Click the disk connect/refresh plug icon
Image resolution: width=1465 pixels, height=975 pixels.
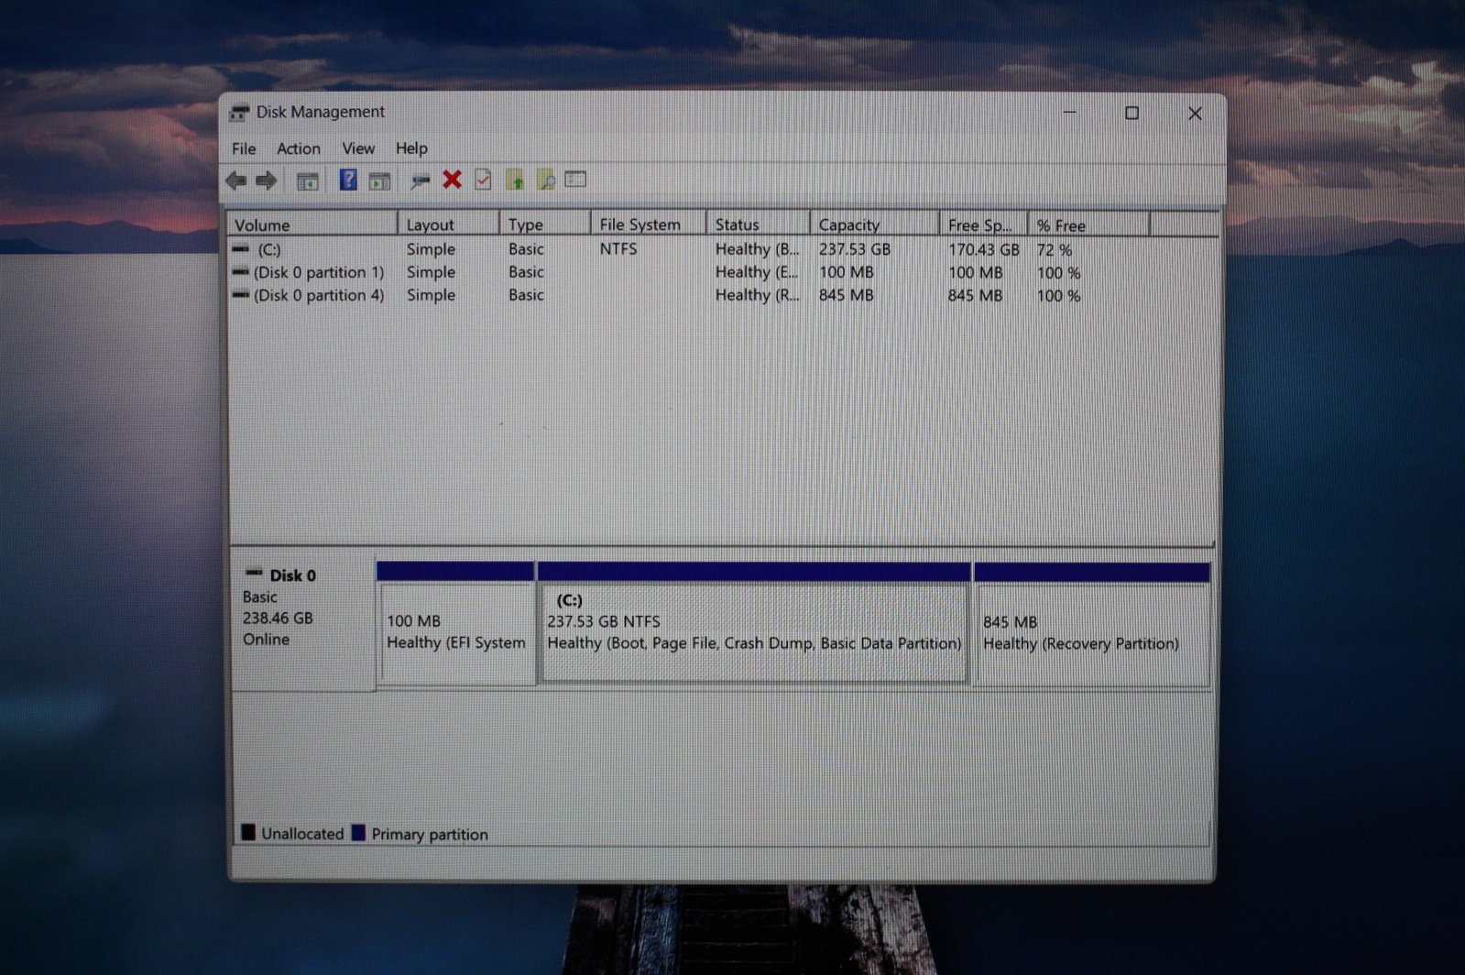(x=421, y=181)
